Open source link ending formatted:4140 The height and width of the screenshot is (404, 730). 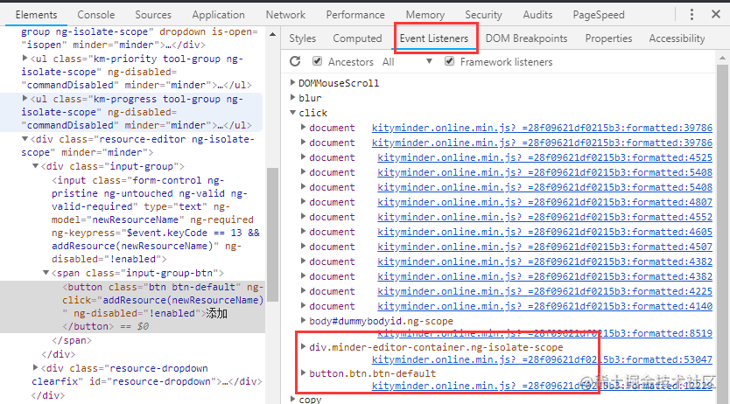(x=544, y=306)
